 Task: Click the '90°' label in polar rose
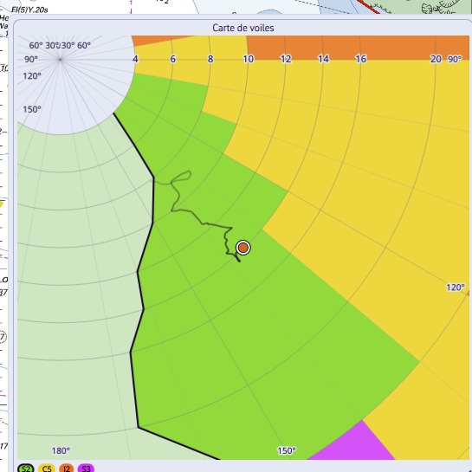tap(31, 59)
